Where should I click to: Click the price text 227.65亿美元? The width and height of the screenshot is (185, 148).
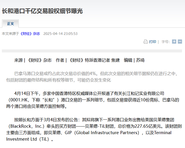tap(148, 126)
